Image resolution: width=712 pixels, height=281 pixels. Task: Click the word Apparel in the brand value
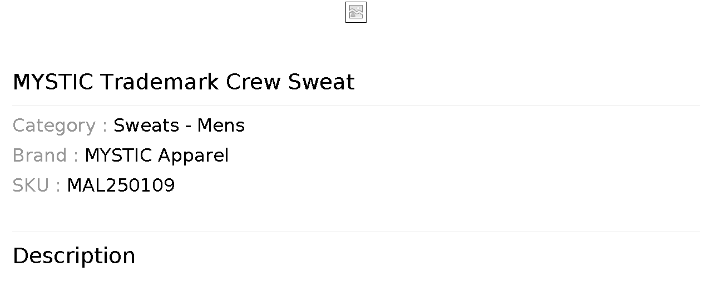pos(193,156)
